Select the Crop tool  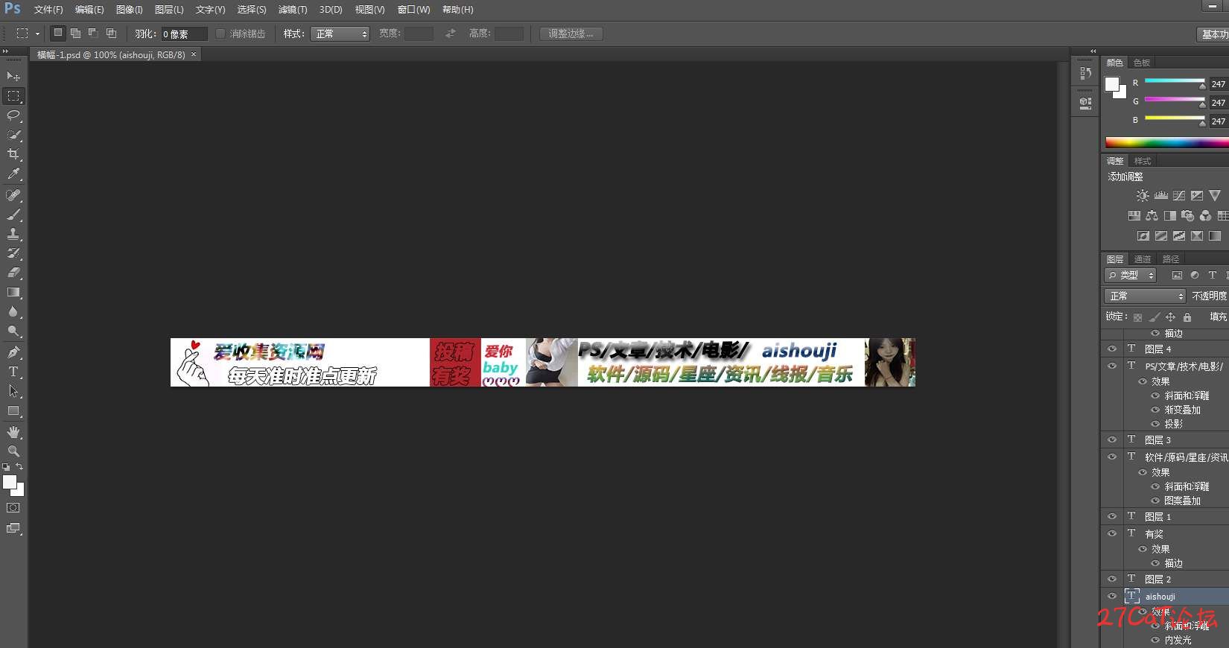[x=13, y=154]
